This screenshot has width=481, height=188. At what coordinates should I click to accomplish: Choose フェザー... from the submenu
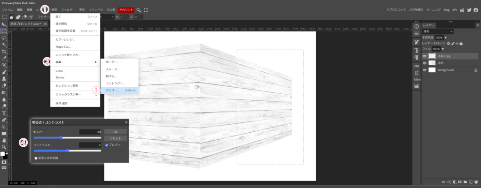click(x=113, y=90)
